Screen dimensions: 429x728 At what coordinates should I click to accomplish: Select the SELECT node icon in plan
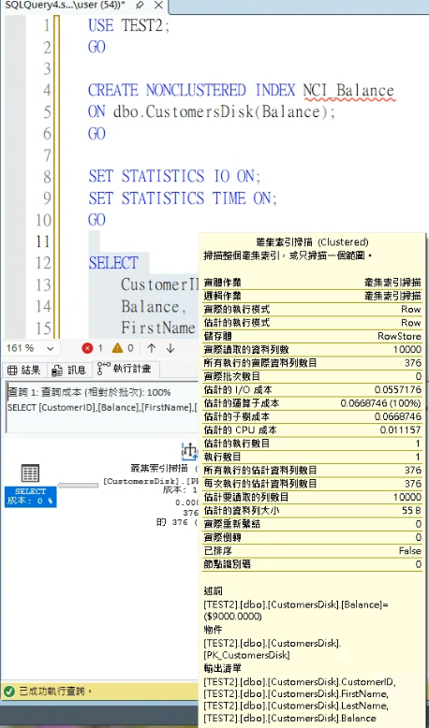coord(30,473)
